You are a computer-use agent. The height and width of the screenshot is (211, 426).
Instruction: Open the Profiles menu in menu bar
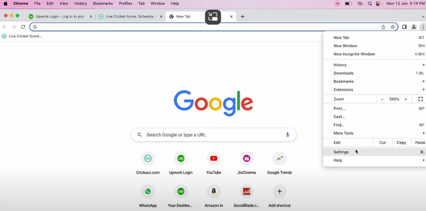coord(125,3)
